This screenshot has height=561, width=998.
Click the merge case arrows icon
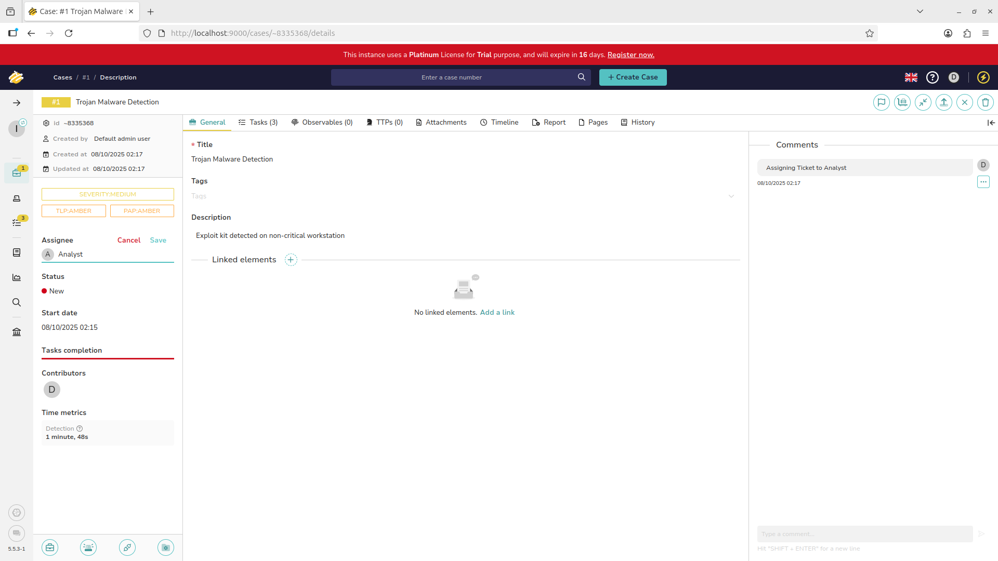coord(923,102)
